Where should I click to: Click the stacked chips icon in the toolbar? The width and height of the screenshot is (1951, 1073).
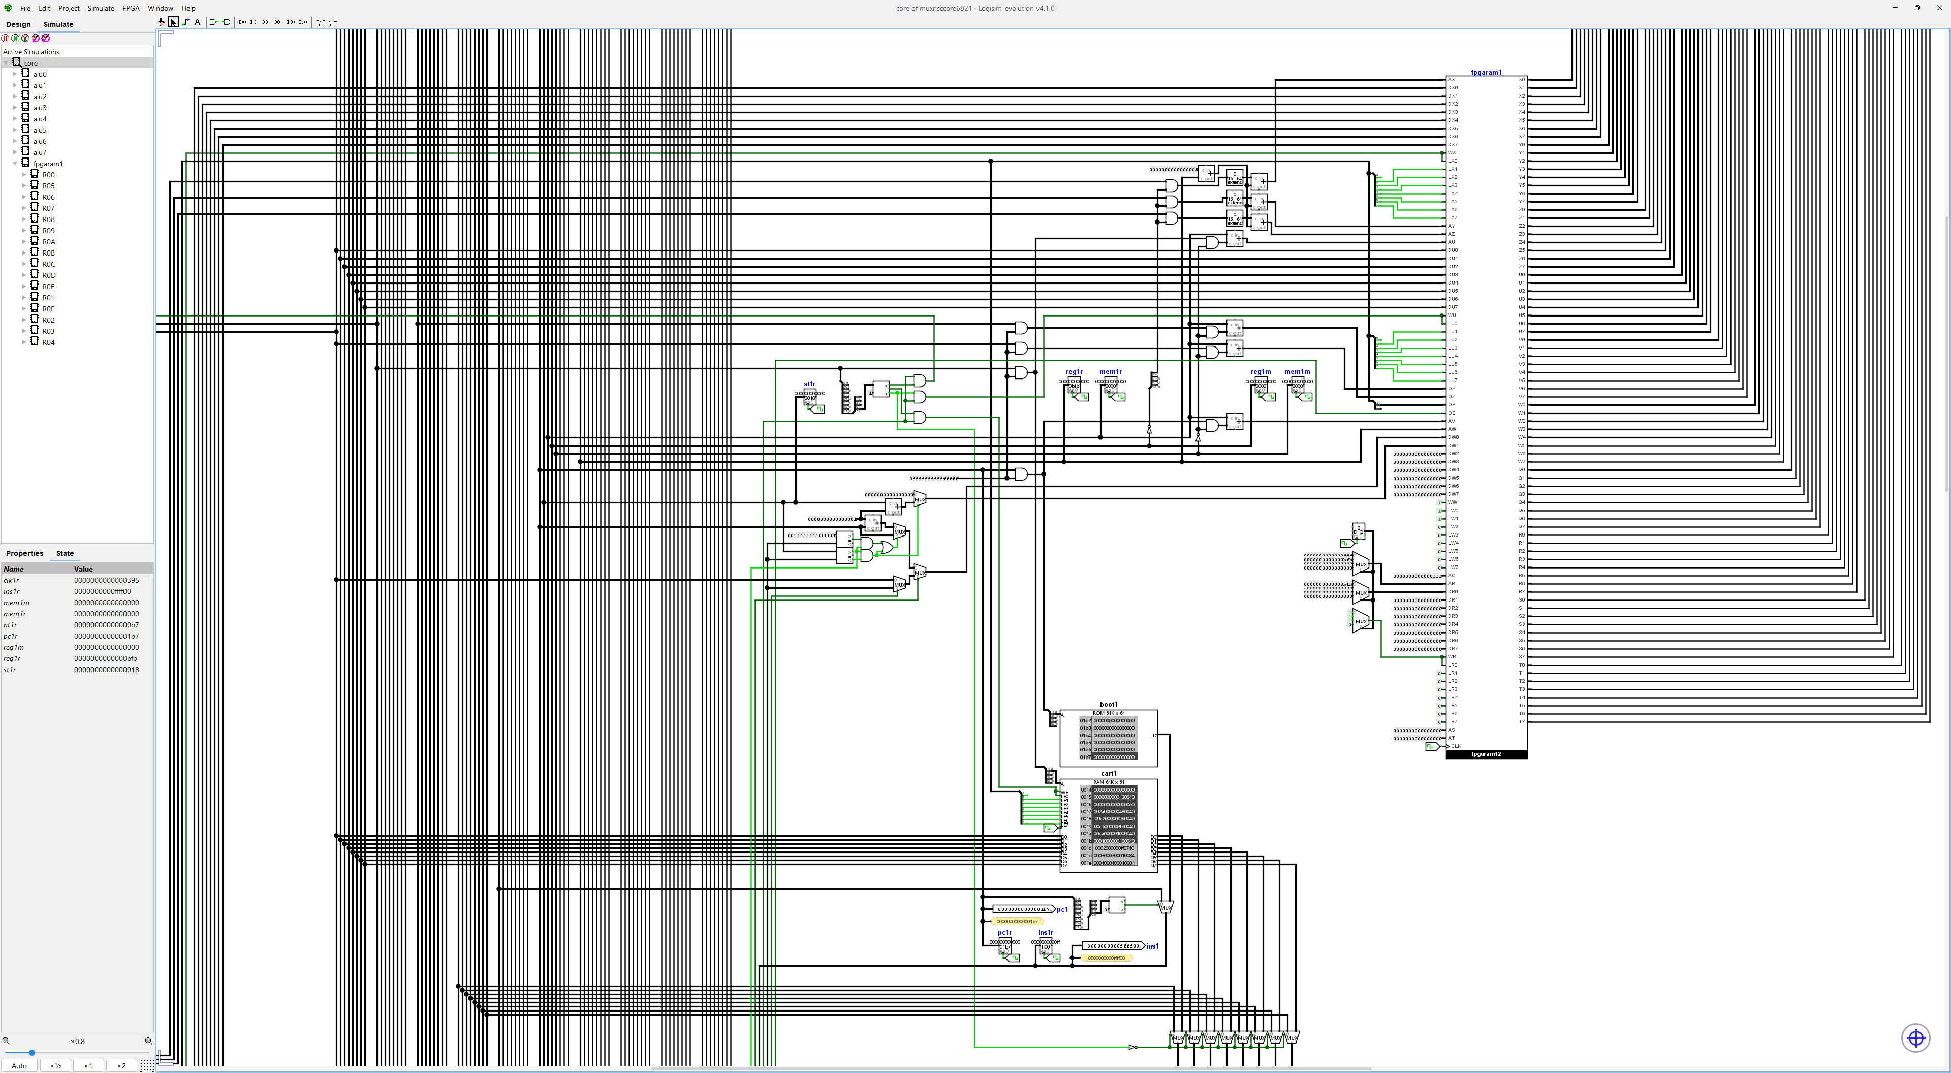tap(332, 23)
